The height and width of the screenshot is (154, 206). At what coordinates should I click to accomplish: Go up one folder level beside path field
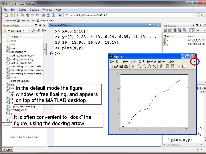pos(203,15)
